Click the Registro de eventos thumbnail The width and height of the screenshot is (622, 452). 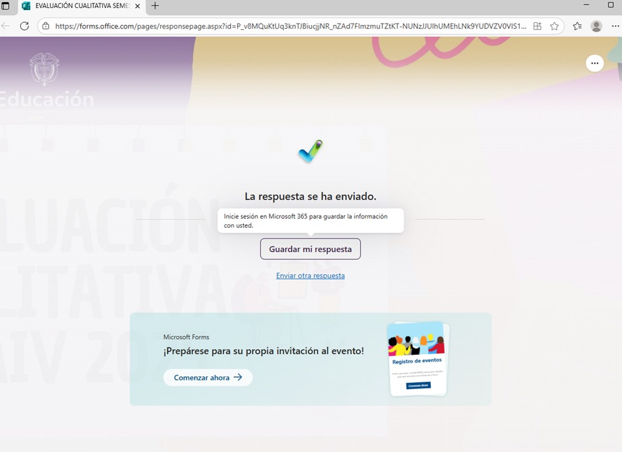pos(417,359)
